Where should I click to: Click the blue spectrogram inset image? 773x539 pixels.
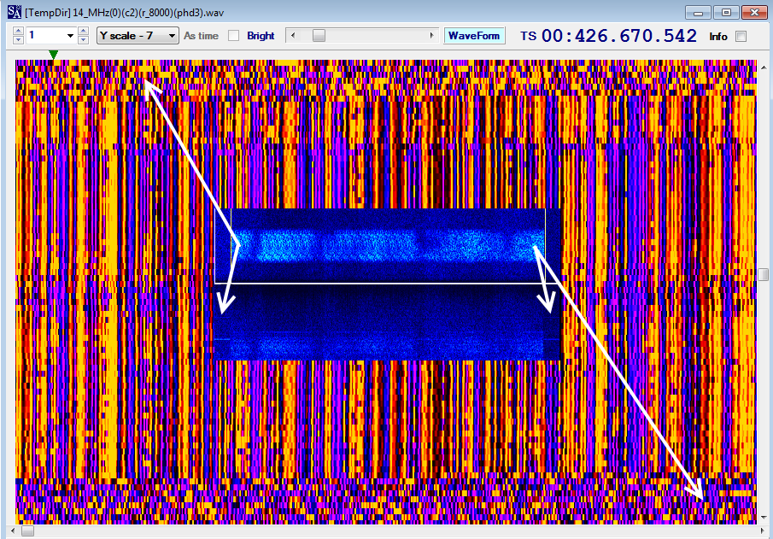(x=388, y=284)
